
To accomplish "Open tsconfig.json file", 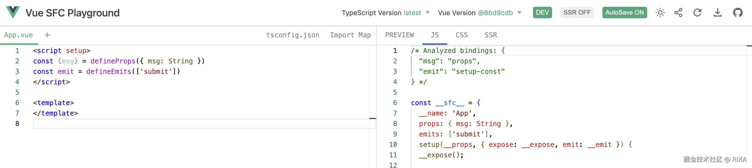I will [292, 35].
